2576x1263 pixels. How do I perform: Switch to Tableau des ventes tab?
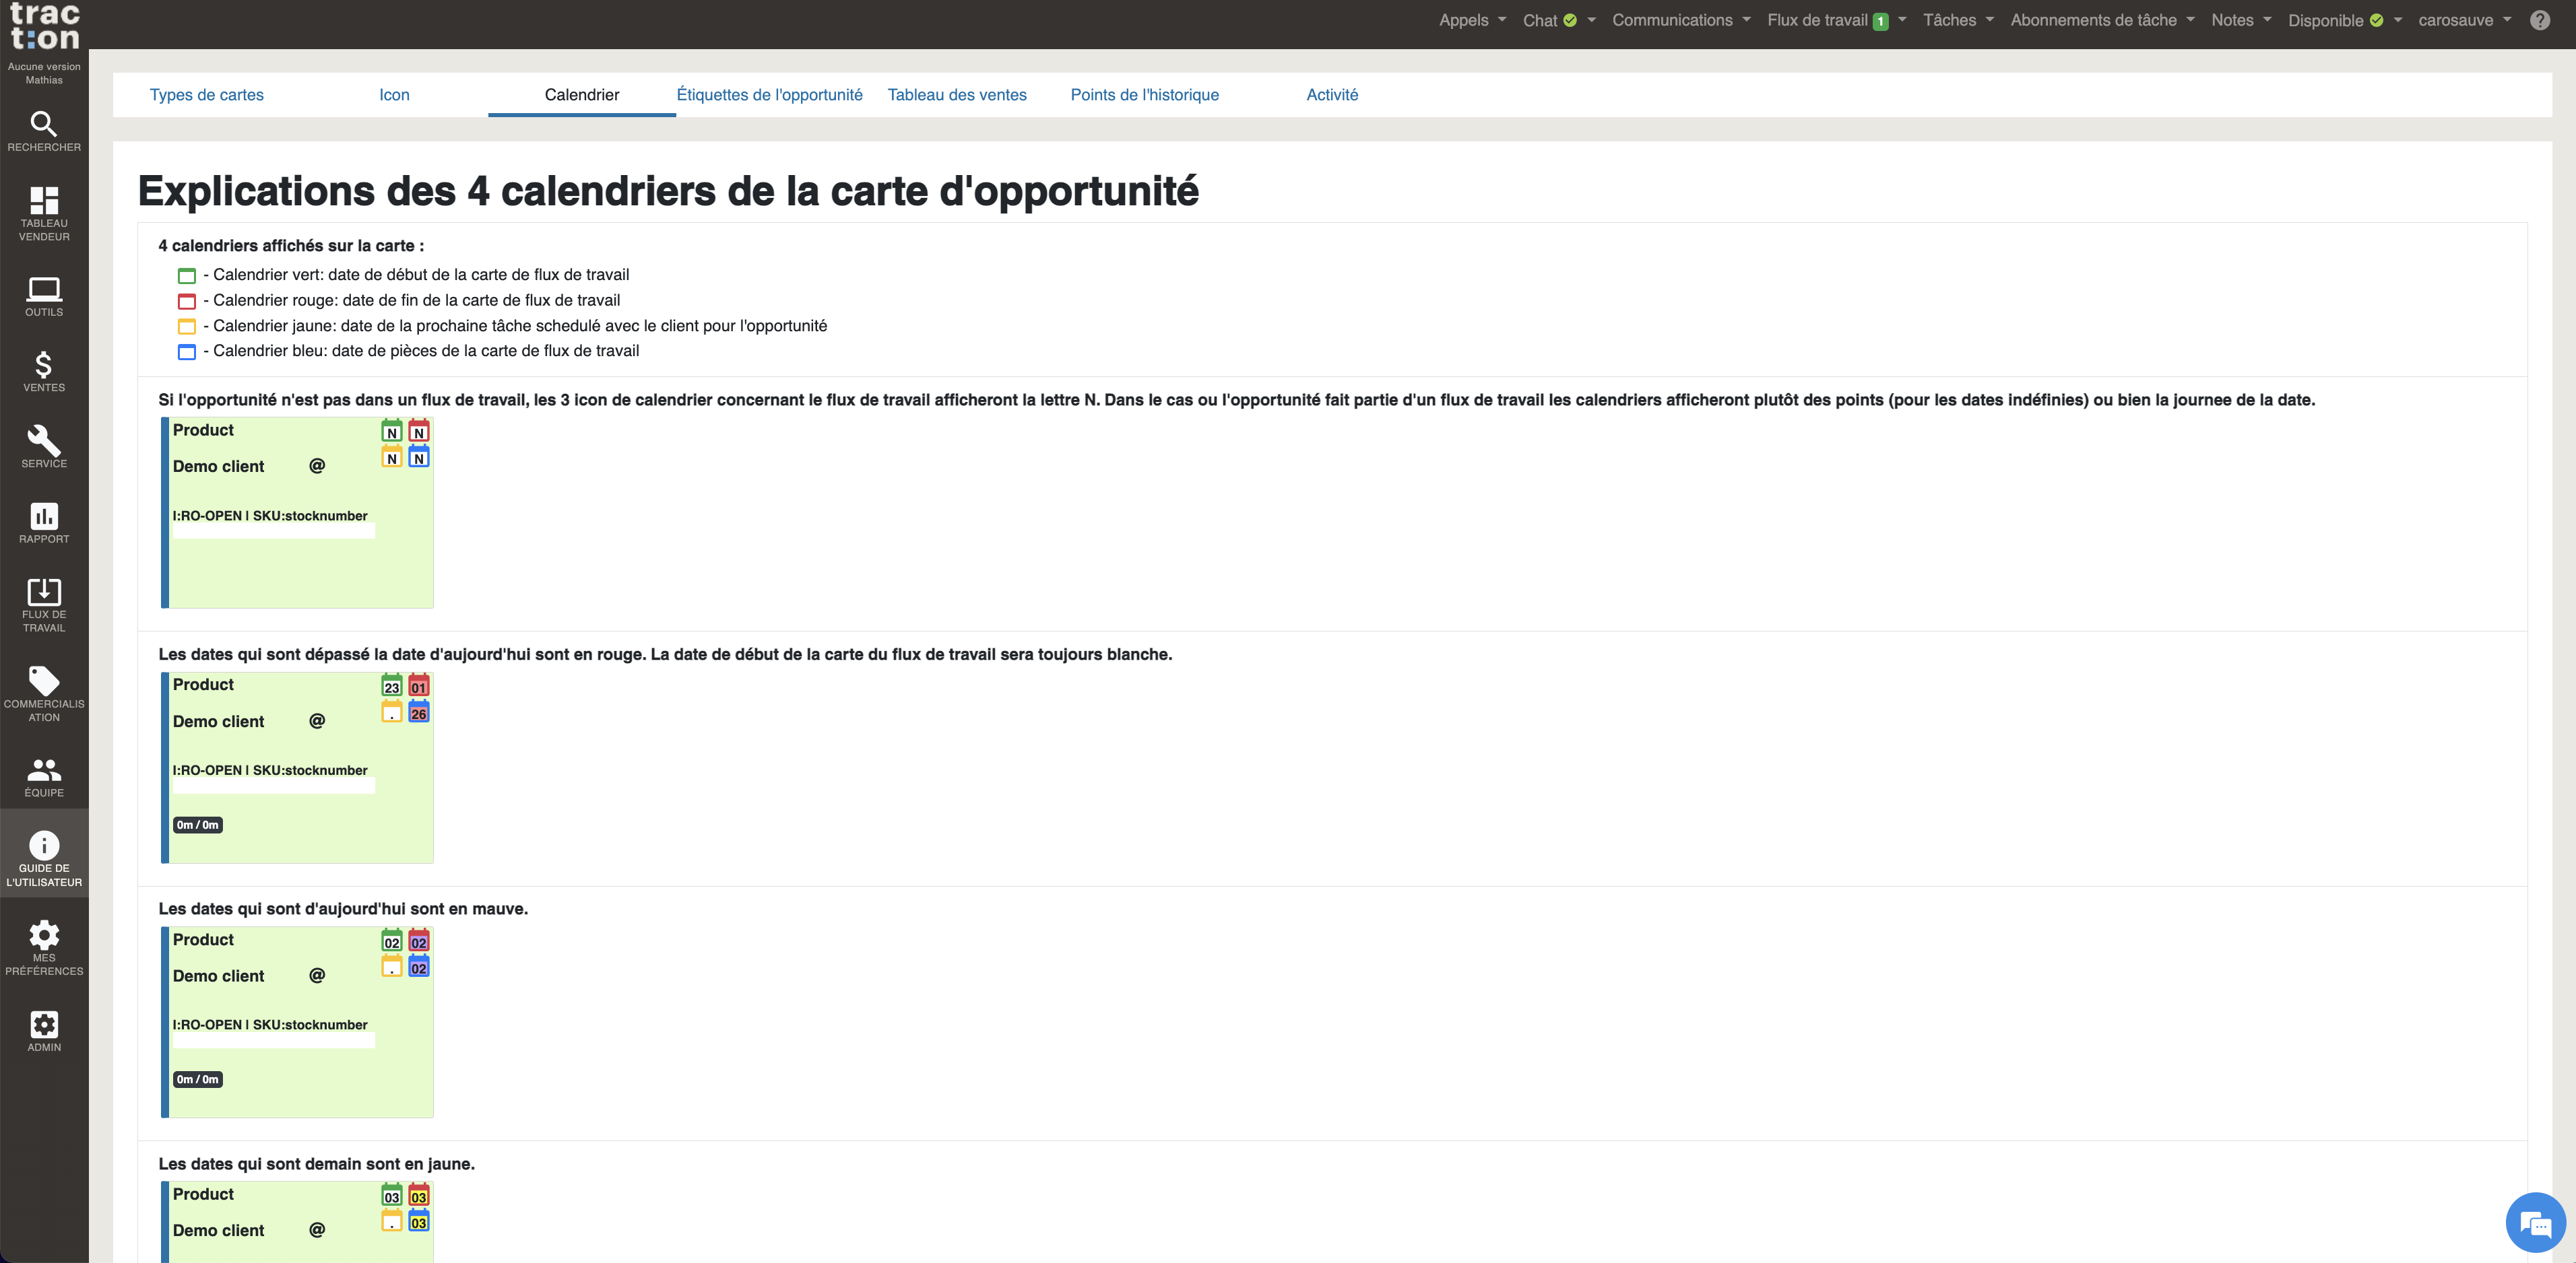[x=957, y=95]
